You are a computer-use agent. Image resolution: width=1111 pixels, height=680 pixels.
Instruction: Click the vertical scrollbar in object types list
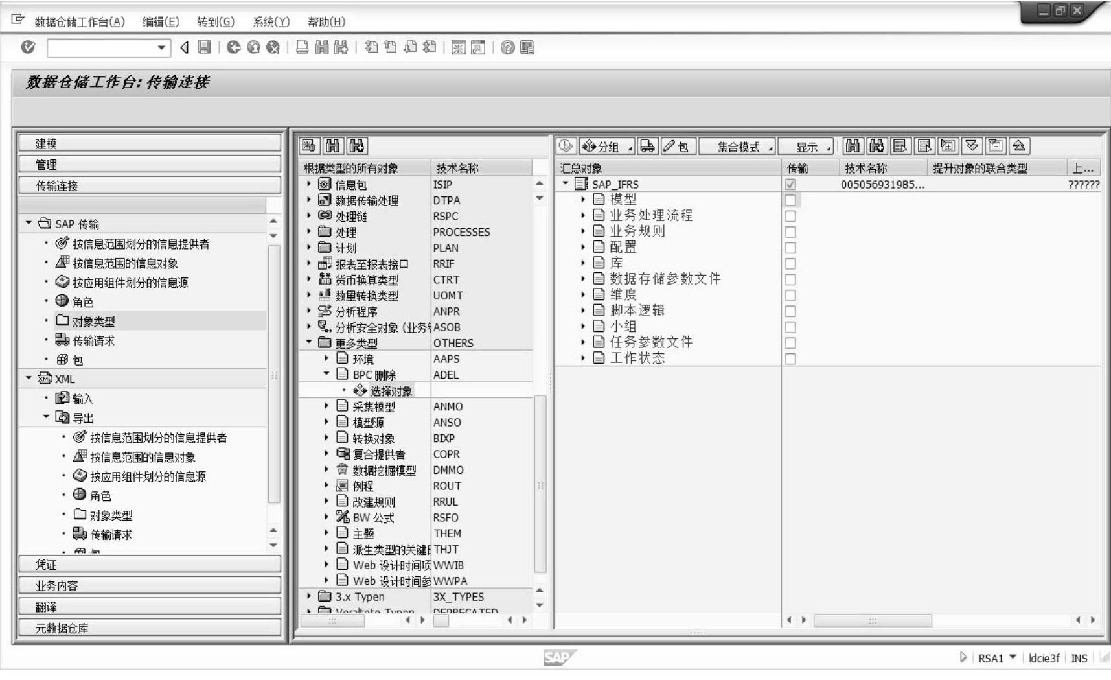click(540, 483)
